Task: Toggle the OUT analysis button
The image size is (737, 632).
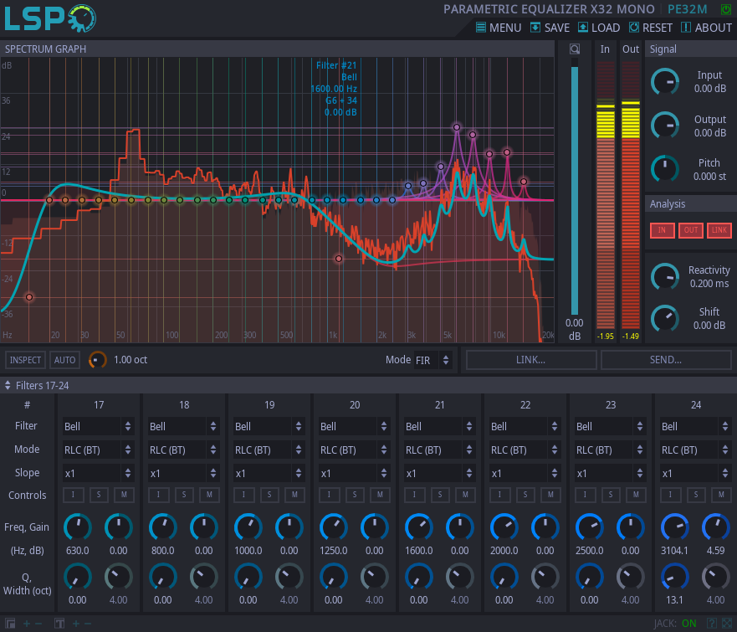Action: coord(690,230)
